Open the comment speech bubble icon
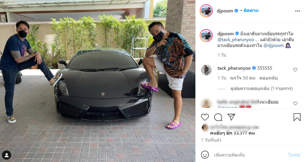This screenshot has height=162, width=304. [218, 117]
